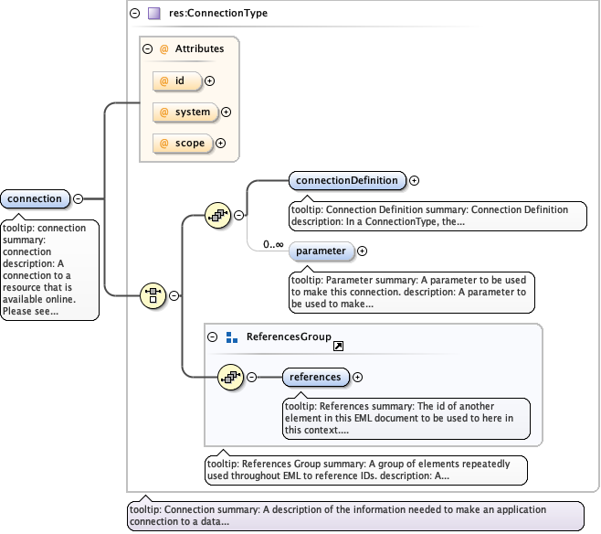601x534 pixels.
Task: Expand the id attribute plus button
Action: pos(210,81)
